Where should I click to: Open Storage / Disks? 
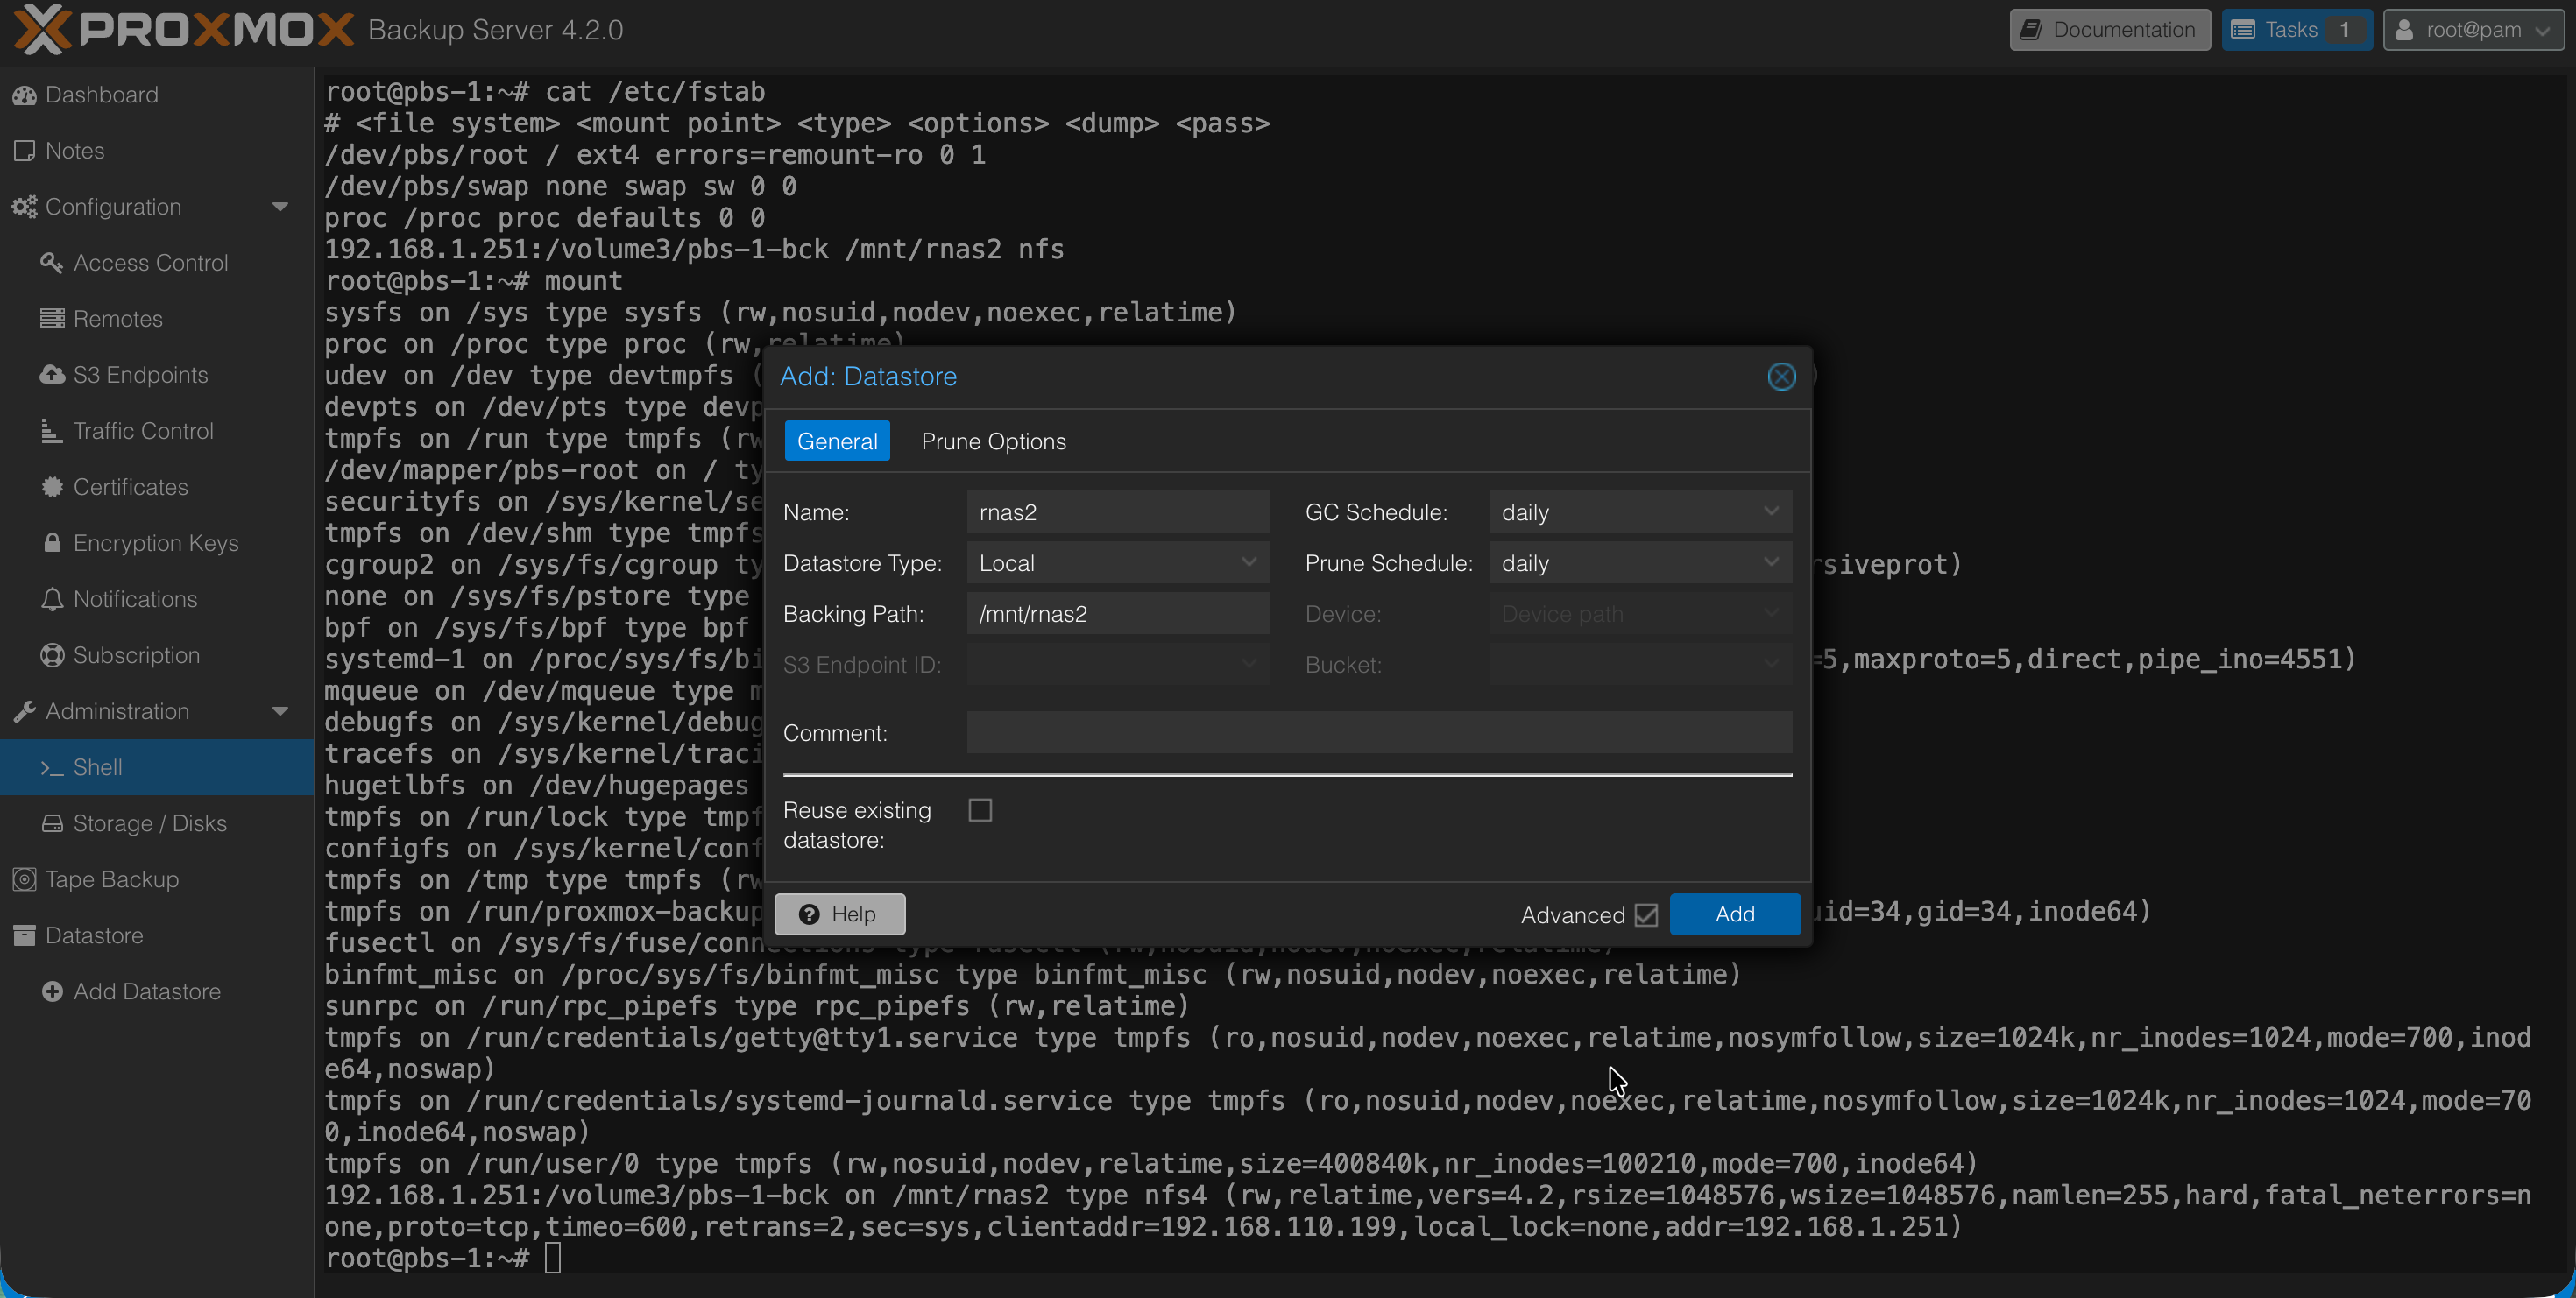click(157, 823)
